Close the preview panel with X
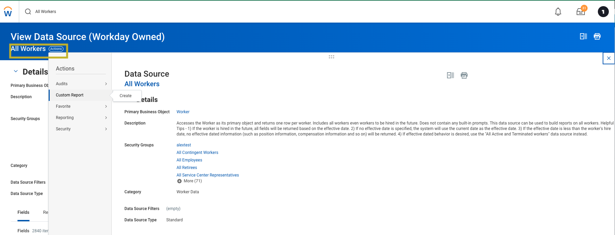615x235 pixels. (x=608, y=58)
